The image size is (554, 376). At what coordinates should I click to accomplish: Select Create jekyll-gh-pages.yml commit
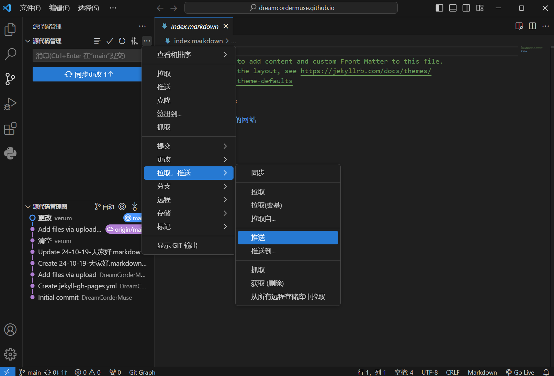pyautogui.click(x=88, y=286)
